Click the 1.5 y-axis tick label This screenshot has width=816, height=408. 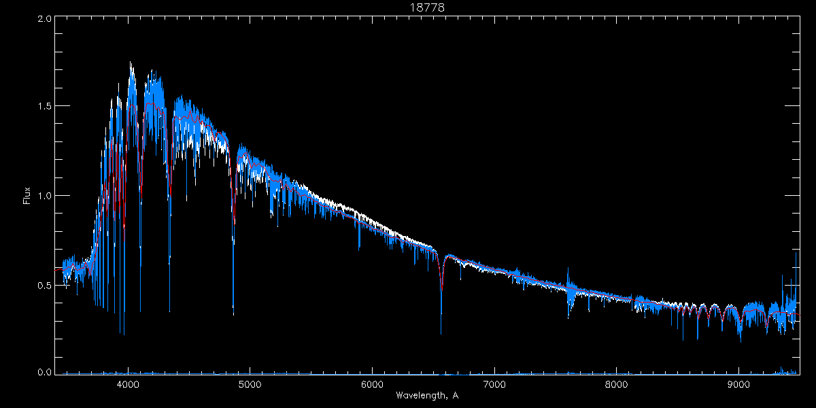click(45, 107)
